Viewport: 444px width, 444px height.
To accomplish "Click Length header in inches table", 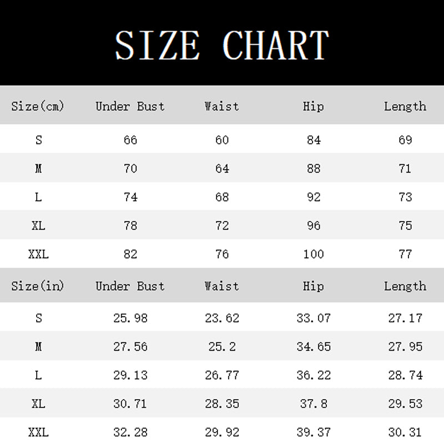I will [x=405, y=286].
